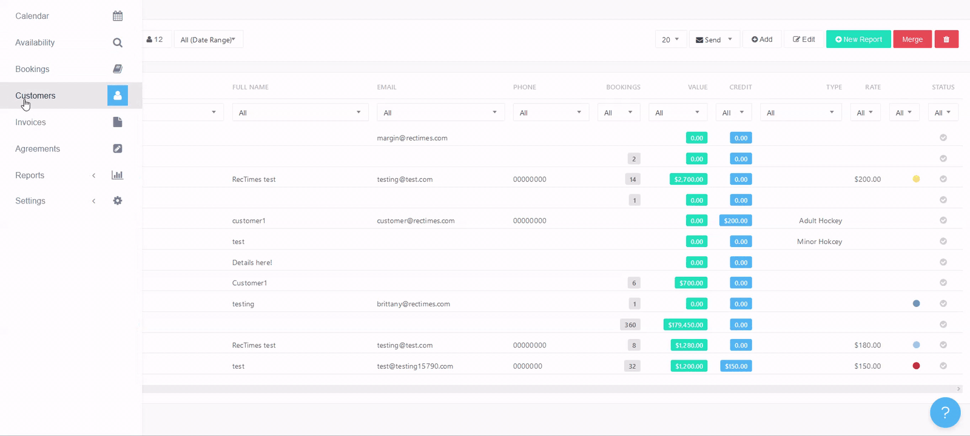Click the Invoices file icon
The width and height of the screenshot is (970, 436).
(118, 122)
